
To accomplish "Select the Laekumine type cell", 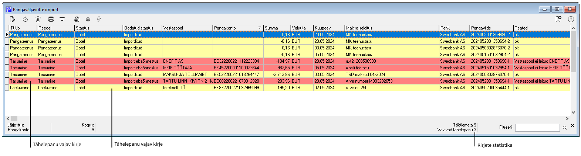I will [x=23, y=88].
